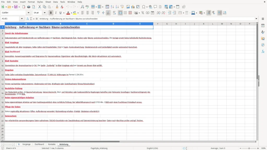Toggle Italic formatting
The image size is (267, 150).
tap(56, 13)
